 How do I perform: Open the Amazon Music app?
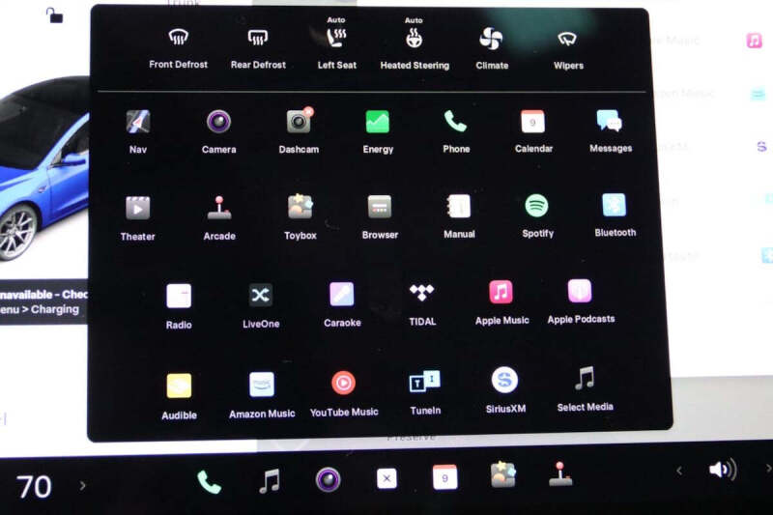[x=262, y=395]
